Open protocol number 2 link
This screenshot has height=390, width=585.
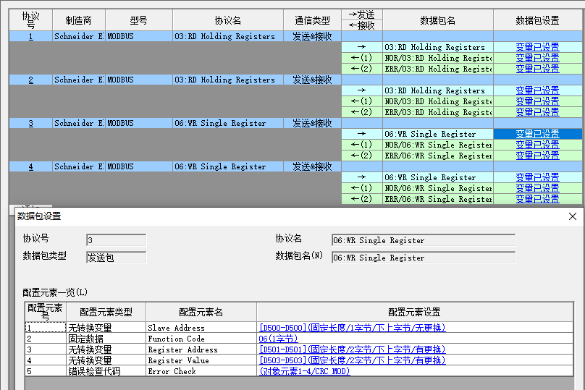click(x=30, y=80)
